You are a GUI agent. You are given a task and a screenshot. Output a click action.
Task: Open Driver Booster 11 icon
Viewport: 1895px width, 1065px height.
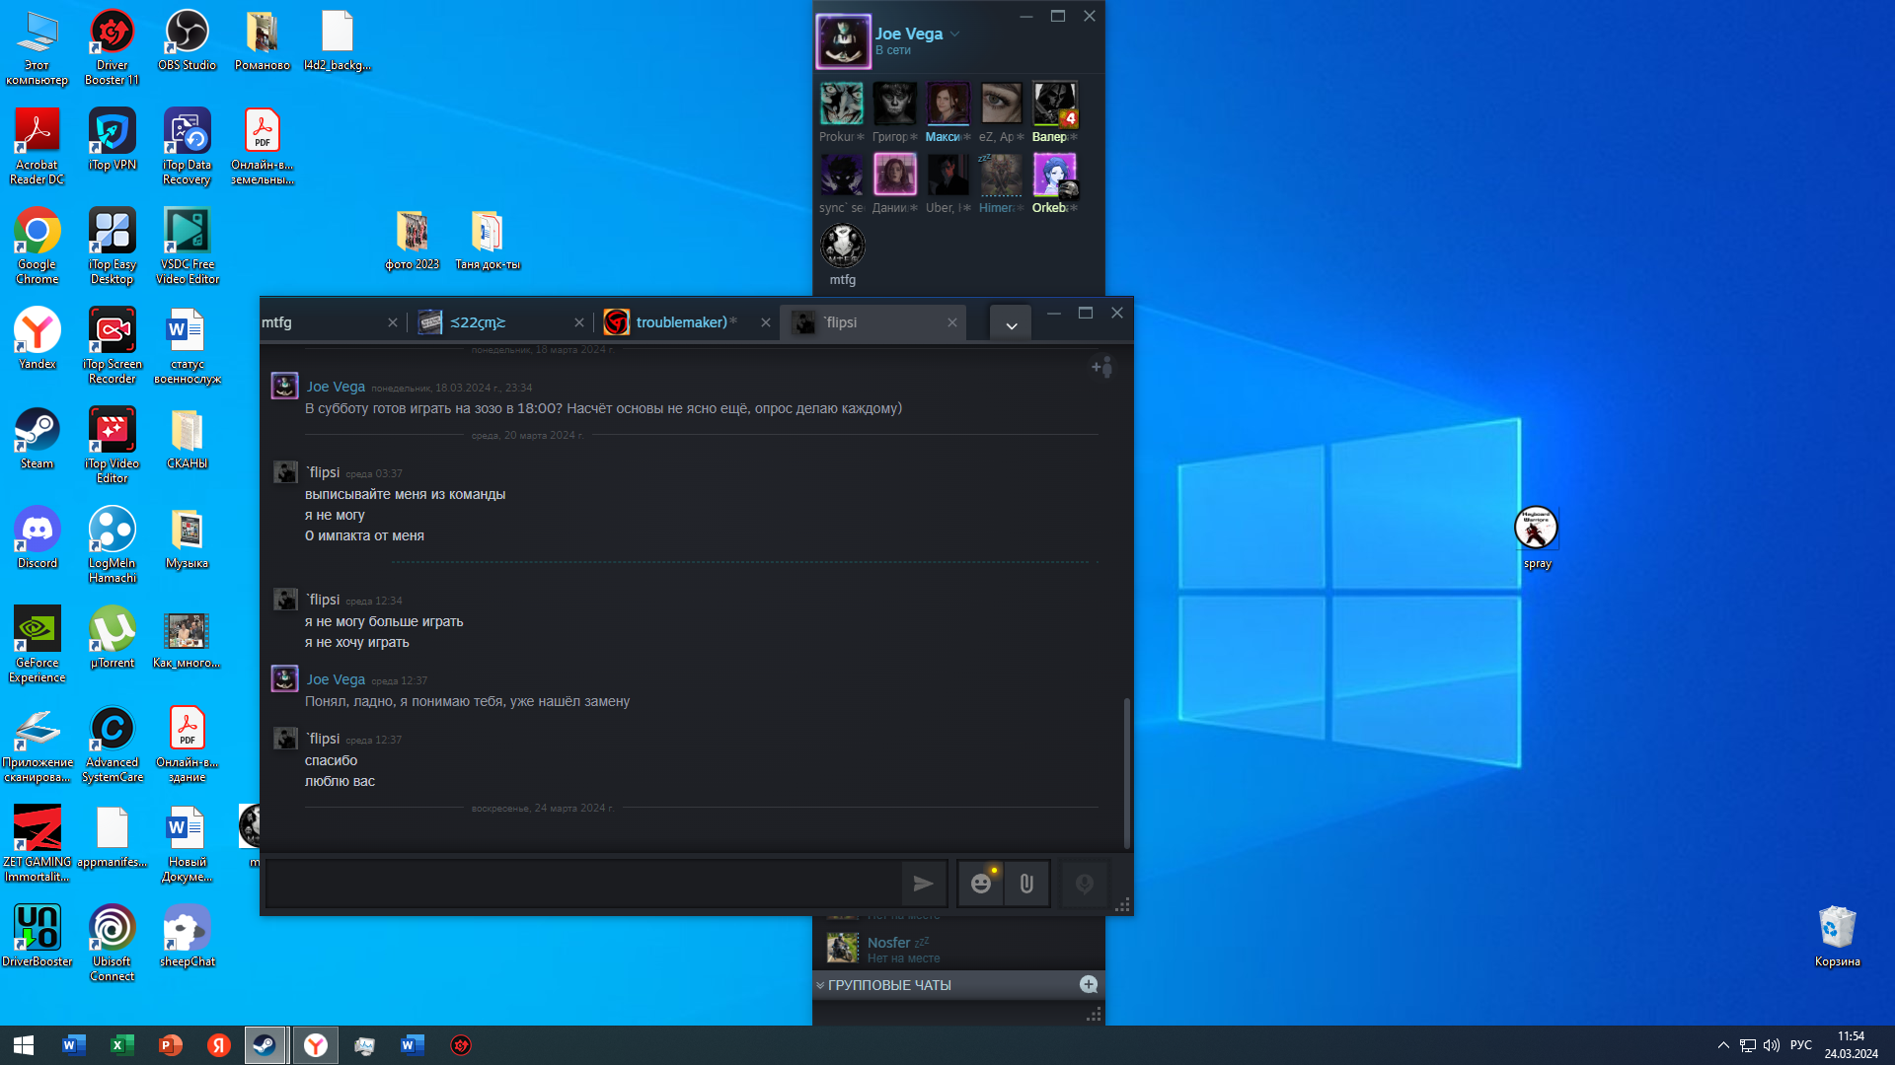(x=113, y=47)
